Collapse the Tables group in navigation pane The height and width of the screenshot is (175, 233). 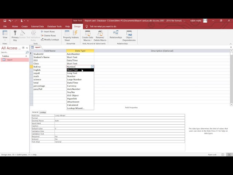pyautogui.click(x=26, y=56)
